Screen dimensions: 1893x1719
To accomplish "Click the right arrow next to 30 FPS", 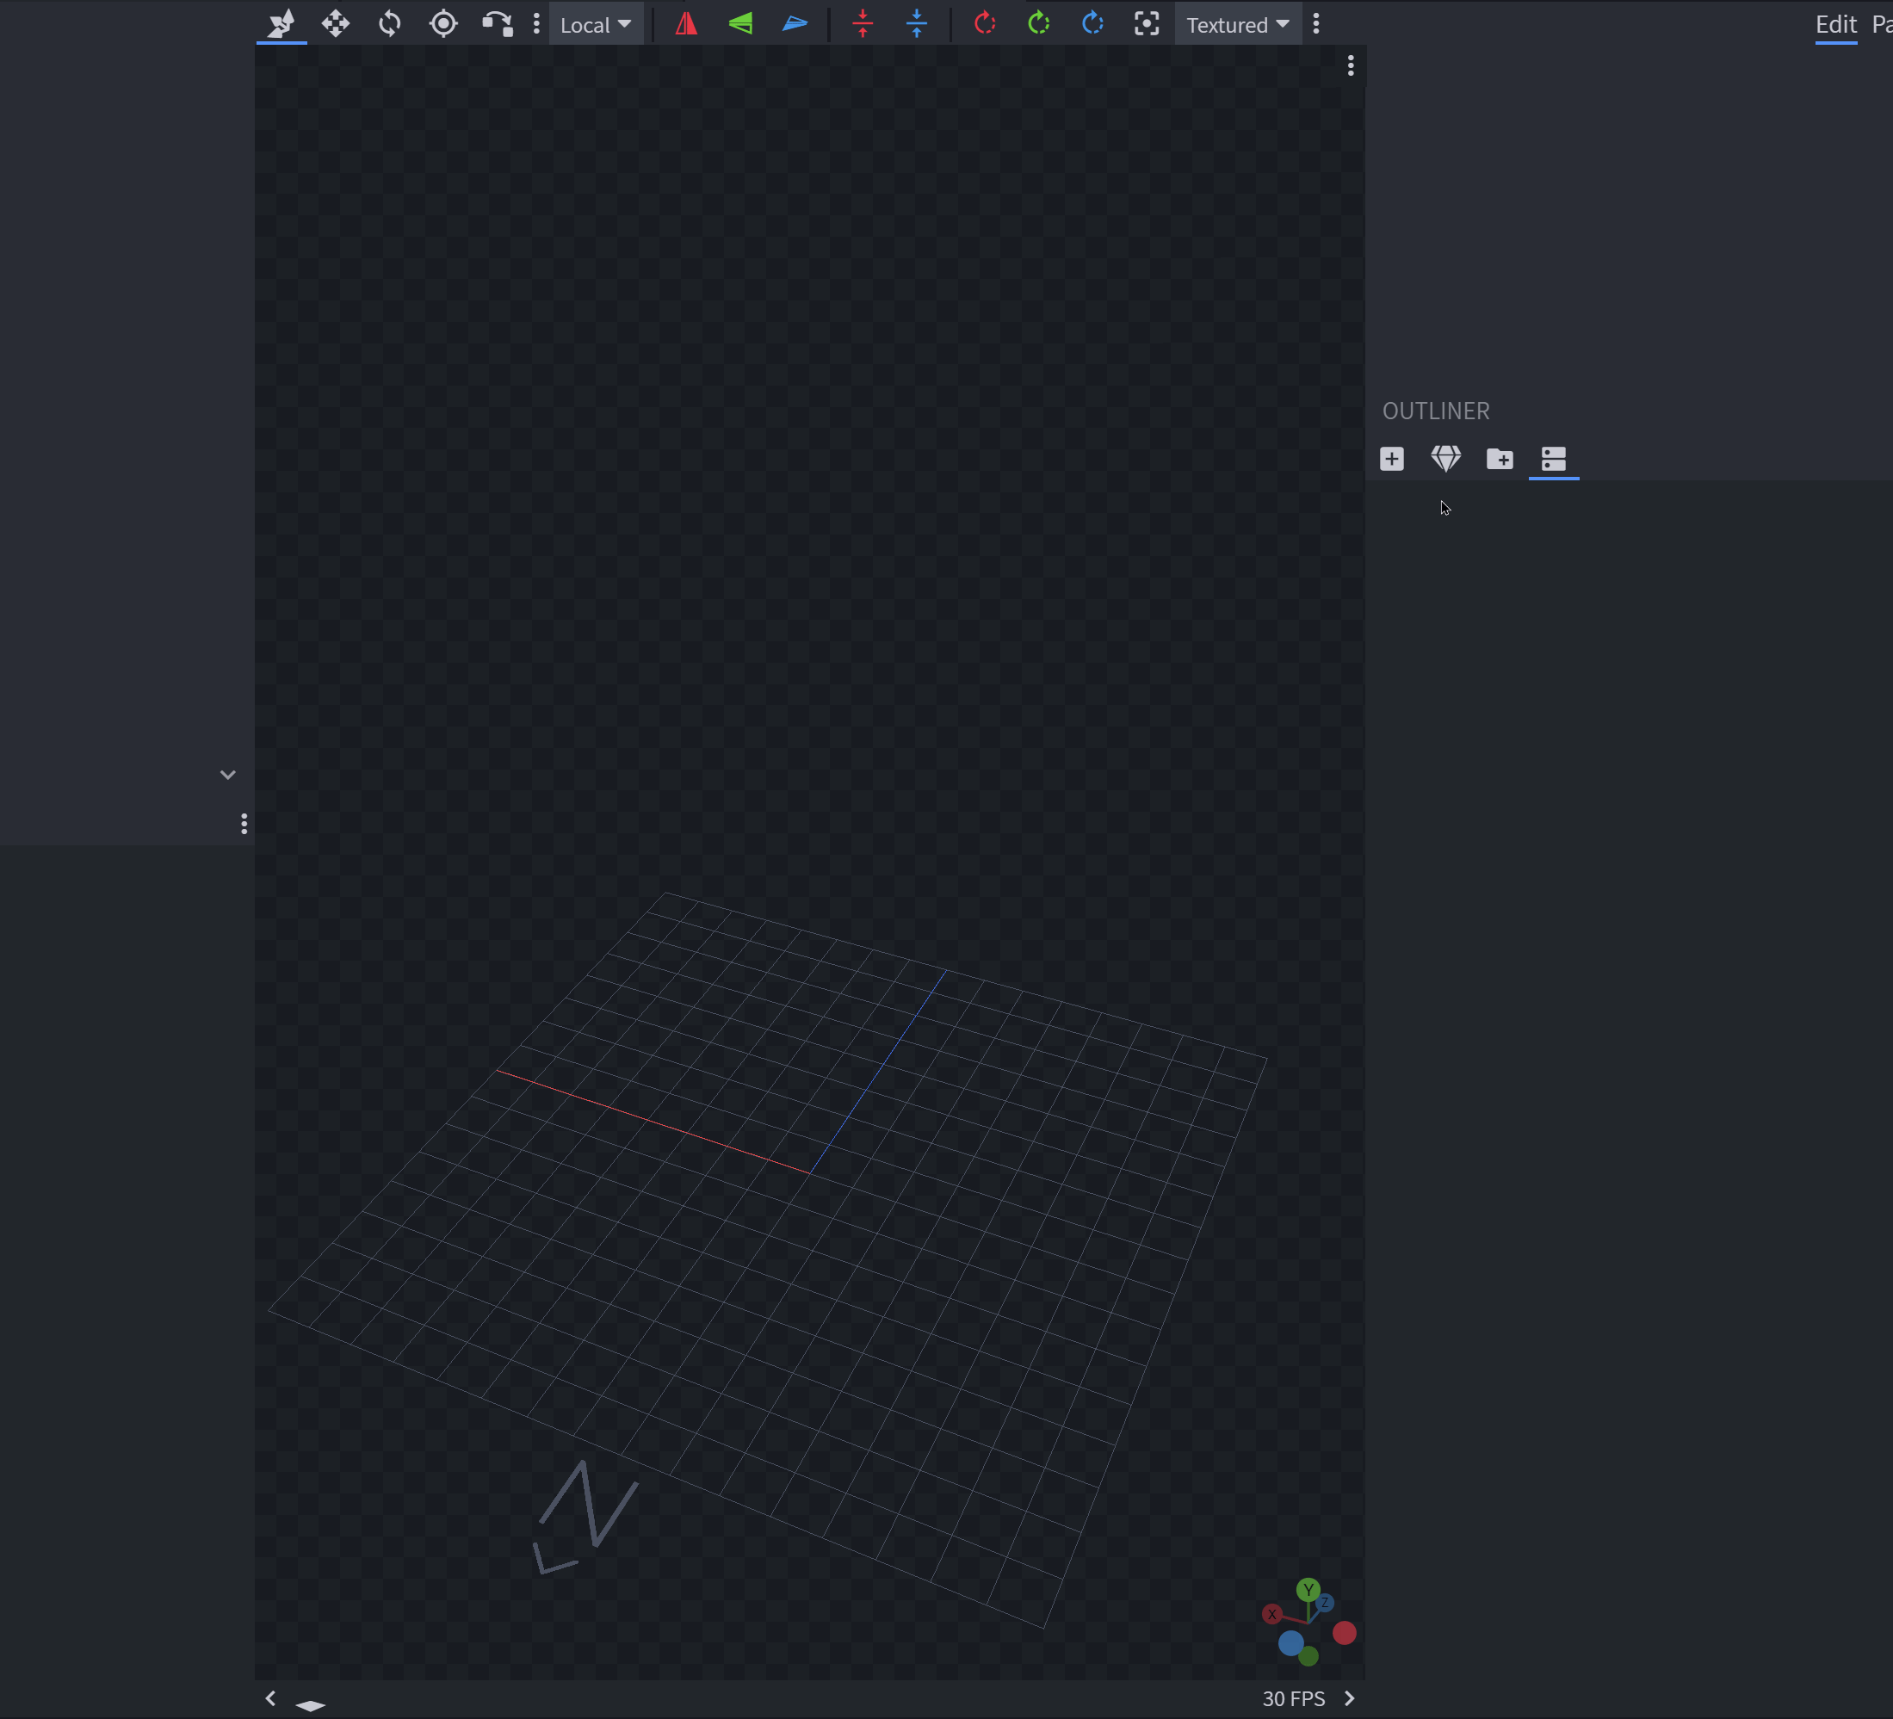I will pos(1349,1698).
